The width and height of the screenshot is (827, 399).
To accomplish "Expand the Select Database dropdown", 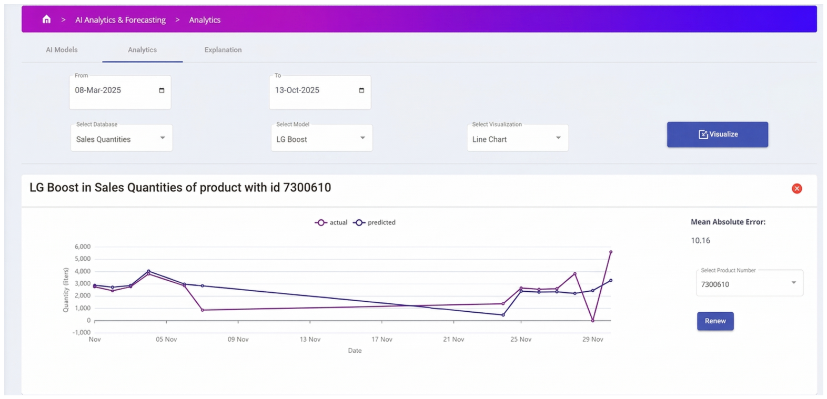I will (x=122, y=138).
